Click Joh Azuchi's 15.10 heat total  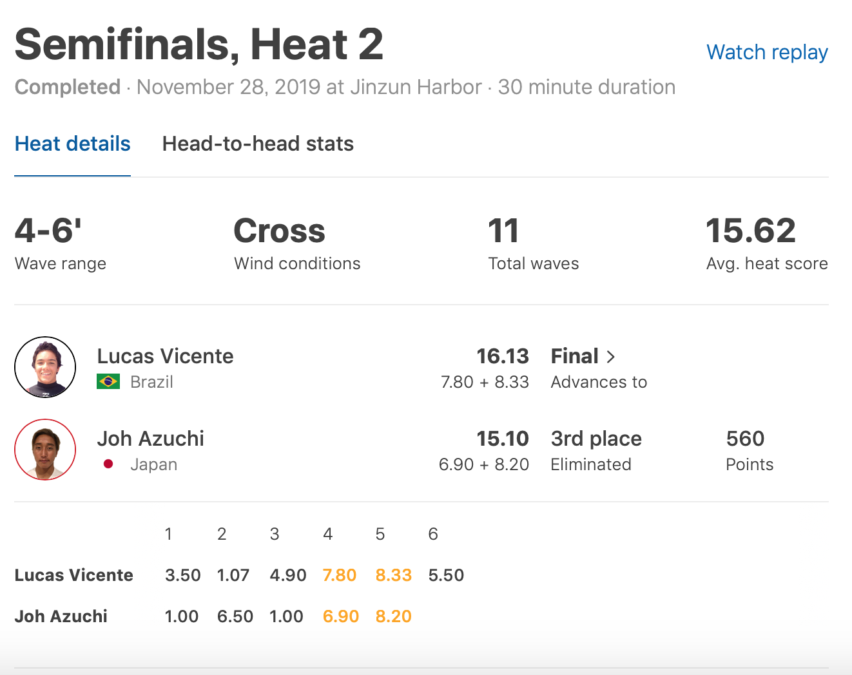(502, 439)
